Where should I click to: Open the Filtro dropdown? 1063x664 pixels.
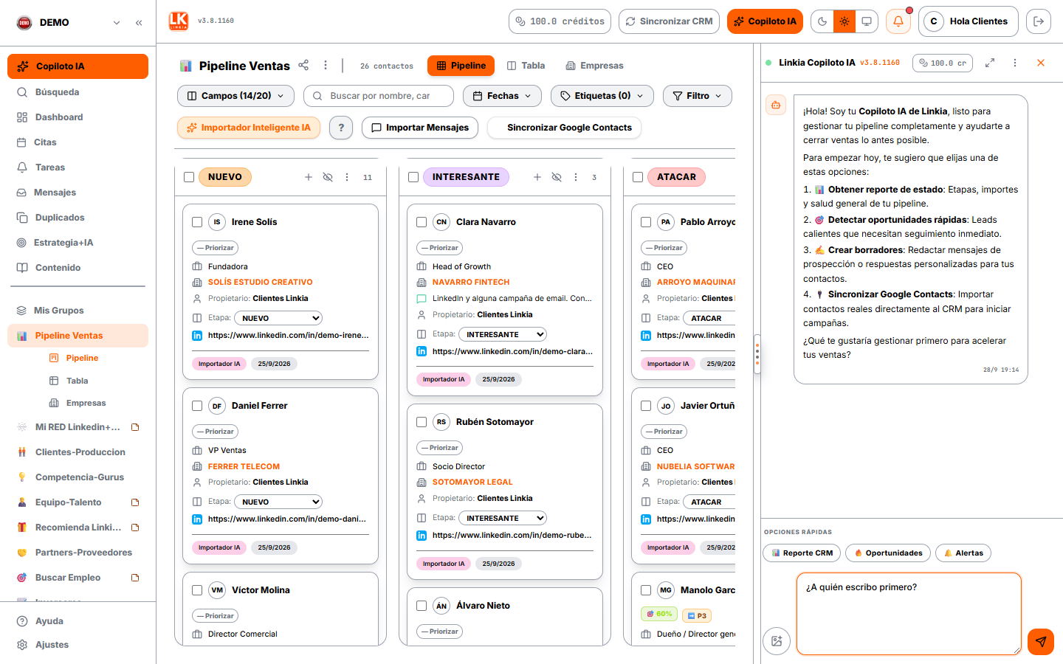pyautogui.click(x=698, y=96)
